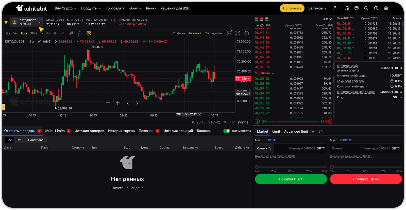The image size is (406, 210).
Task: Expand the chart to fullscreen
Action: point(238,33)
